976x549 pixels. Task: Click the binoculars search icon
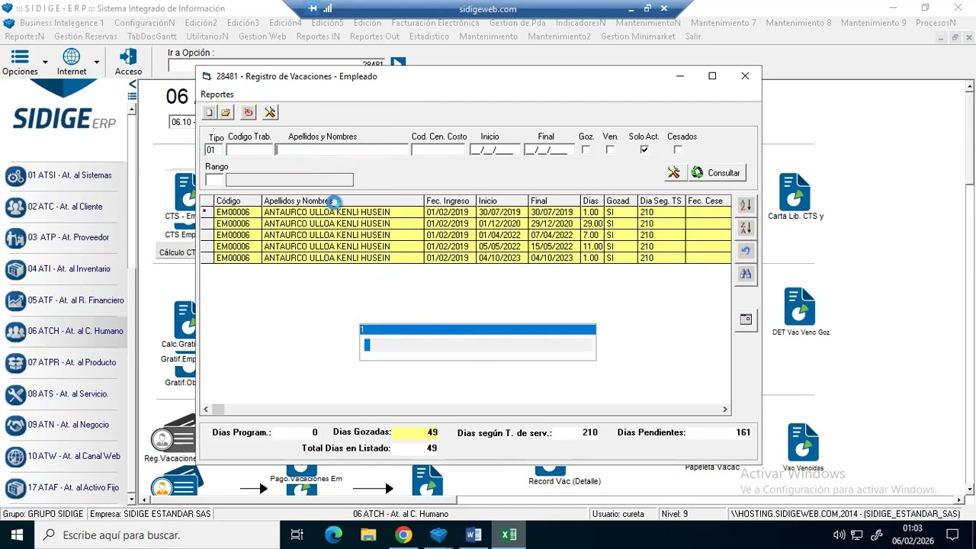pos(746,274)
